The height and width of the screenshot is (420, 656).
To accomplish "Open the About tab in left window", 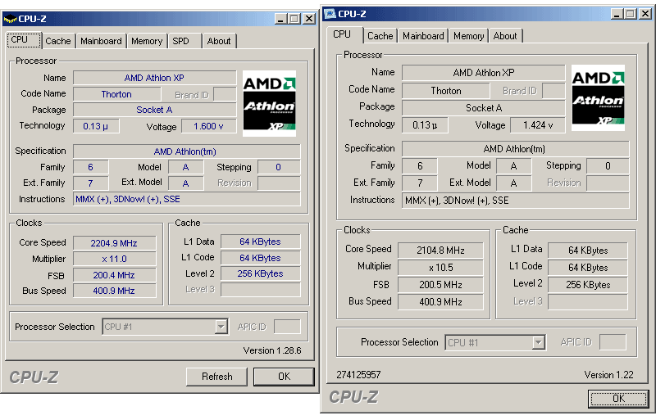I will pos(219,41).
